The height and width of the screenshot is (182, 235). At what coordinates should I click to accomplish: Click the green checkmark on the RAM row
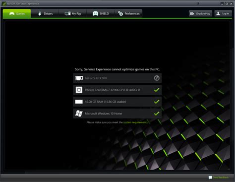point(157,102)
